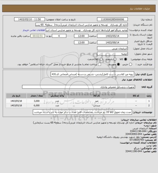Click the buyer notes field about delivery time

click(x=82, y=112)
